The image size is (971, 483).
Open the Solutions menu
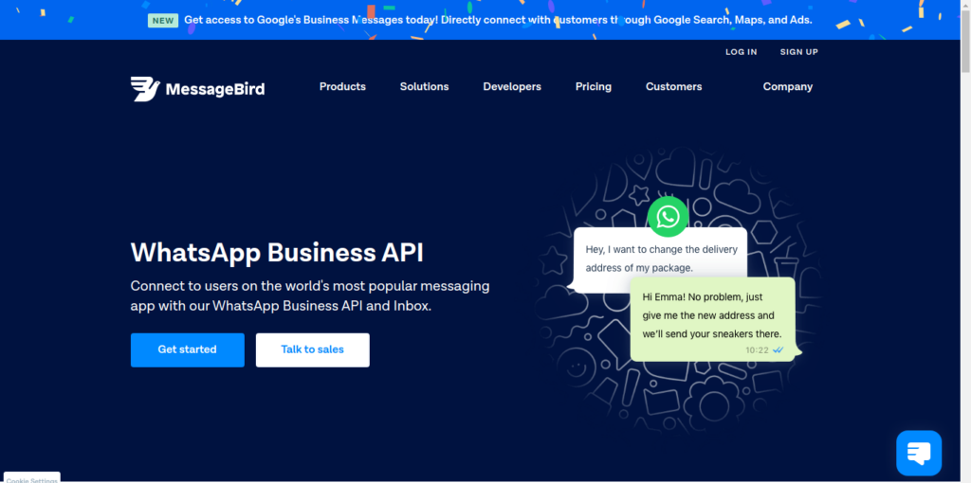[x=424, y=86]
